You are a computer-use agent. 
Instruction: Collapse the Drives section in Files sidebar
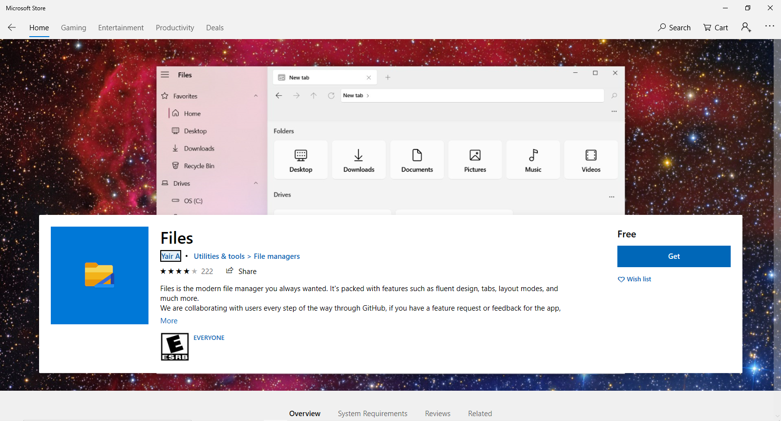[255, 183]
